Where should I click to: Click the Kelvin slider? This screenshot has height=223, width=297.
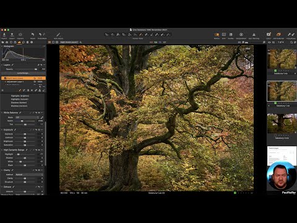point(25,121)
